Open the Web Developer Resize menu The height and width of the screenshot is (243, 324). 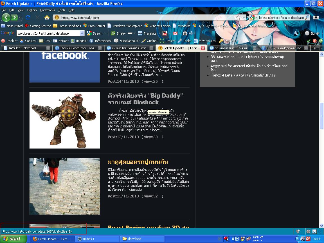(x=168, y=41)
